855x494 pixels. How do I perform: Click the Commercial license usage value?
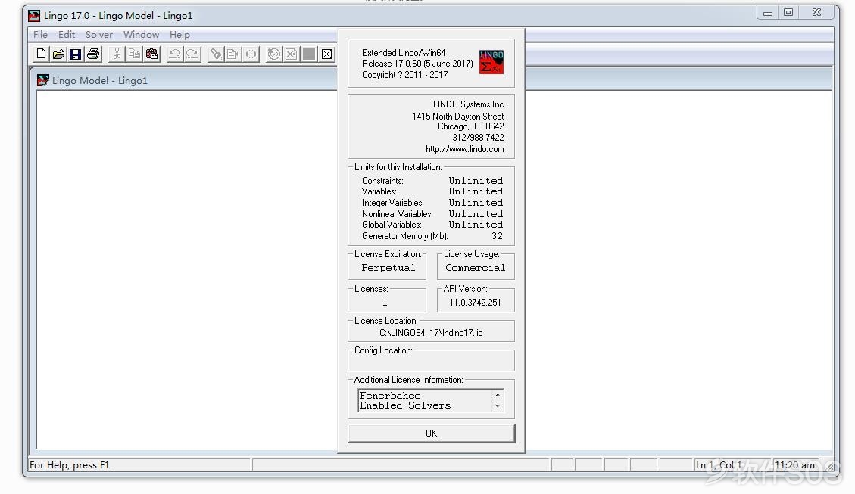tap(475, 268)
